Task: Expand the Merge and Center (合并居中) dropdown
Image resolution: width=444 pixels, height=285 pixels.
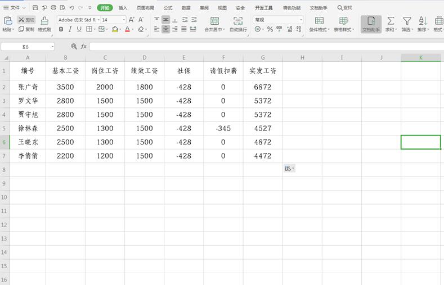Action: (x=214, y=29)
